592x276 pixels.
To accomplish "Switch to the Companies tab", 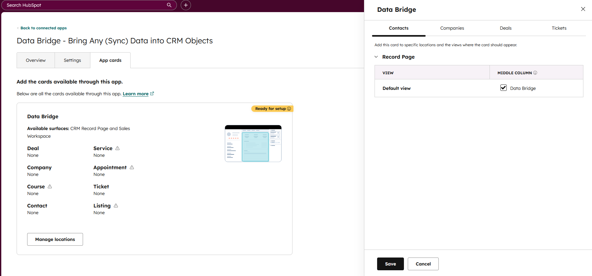I will [x=452, y=28].
